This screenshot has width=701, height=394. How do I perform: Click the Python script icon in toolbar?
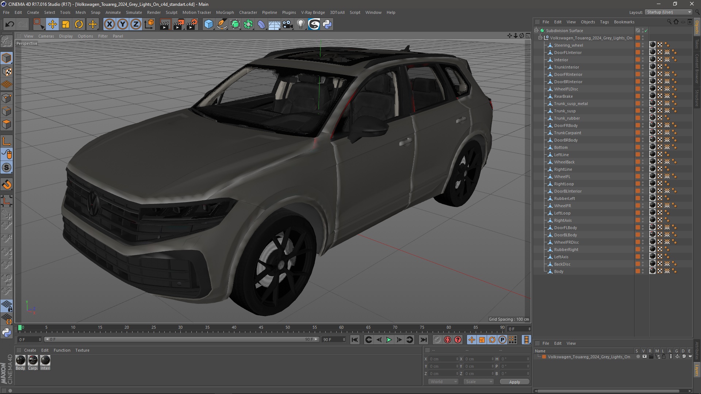[x=327, y=24]
